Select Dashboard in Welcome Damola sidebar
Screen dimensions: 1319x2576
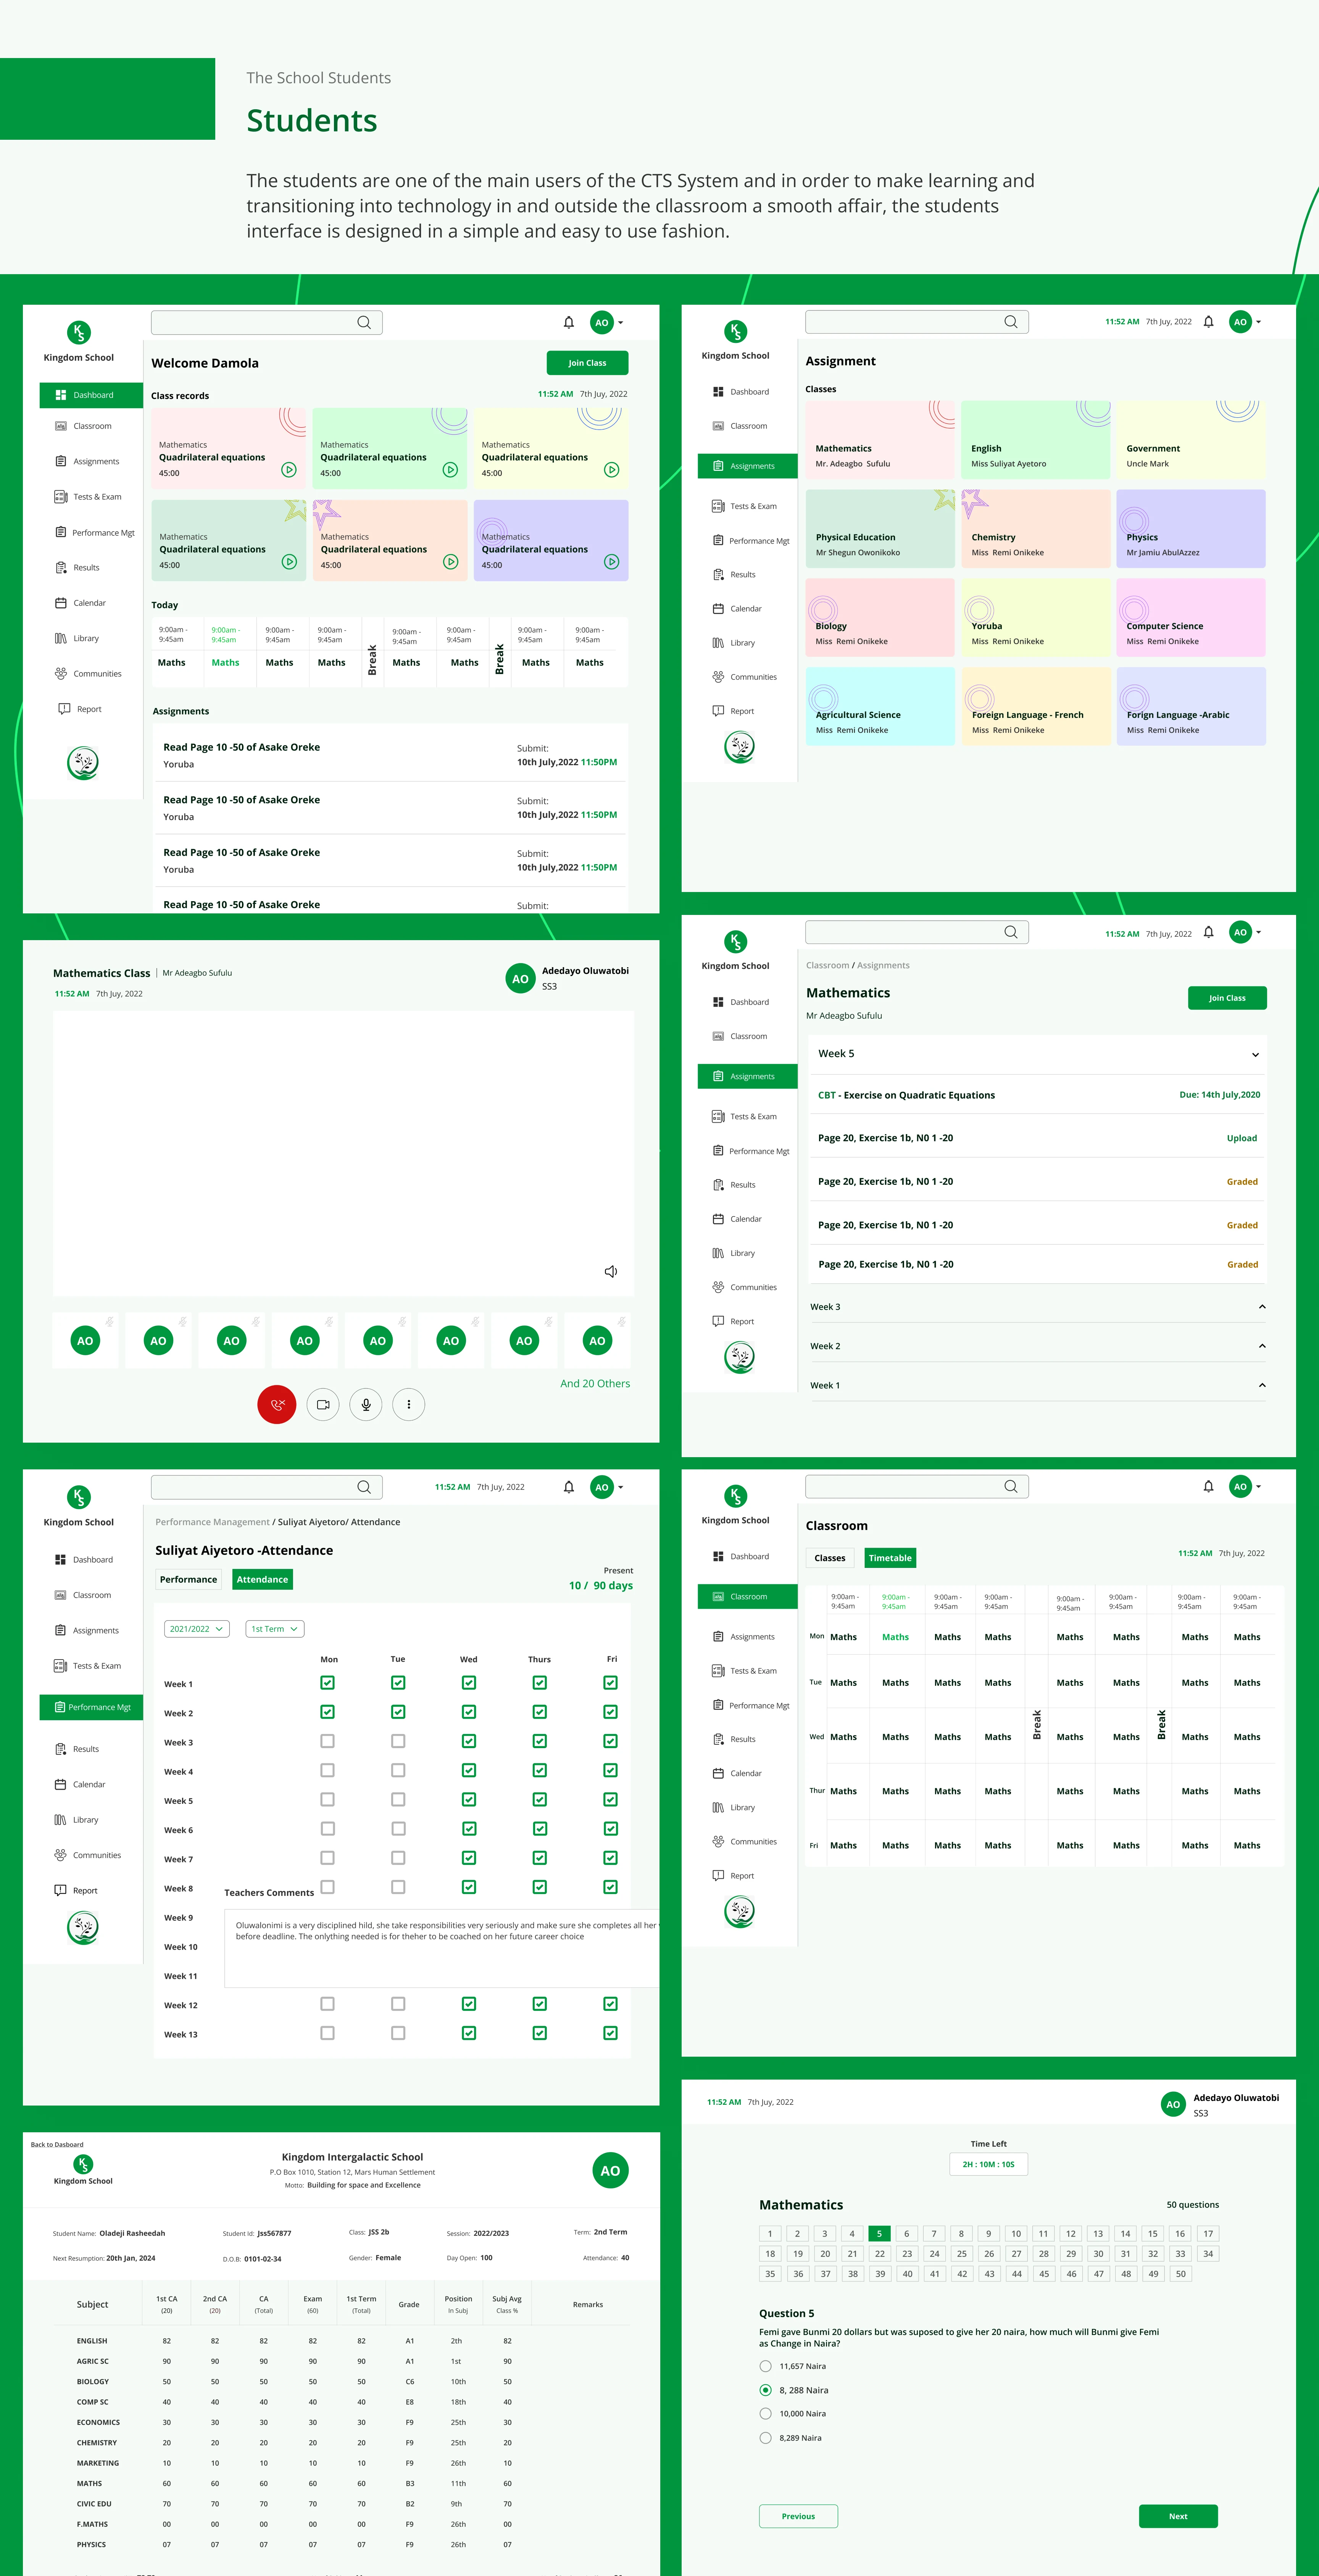(x=91, y=395)
